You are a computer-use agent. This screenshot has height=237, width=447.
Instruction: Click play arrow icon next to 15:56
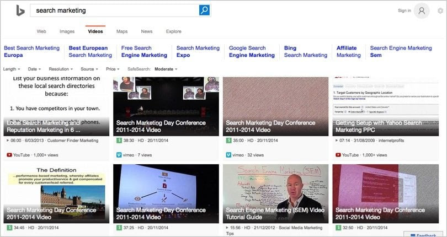227,228
